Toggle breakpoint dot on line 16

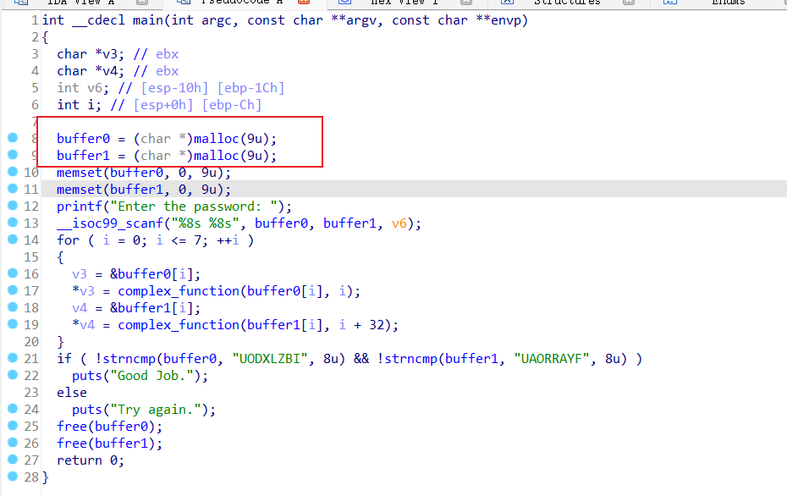pos(13,273)
